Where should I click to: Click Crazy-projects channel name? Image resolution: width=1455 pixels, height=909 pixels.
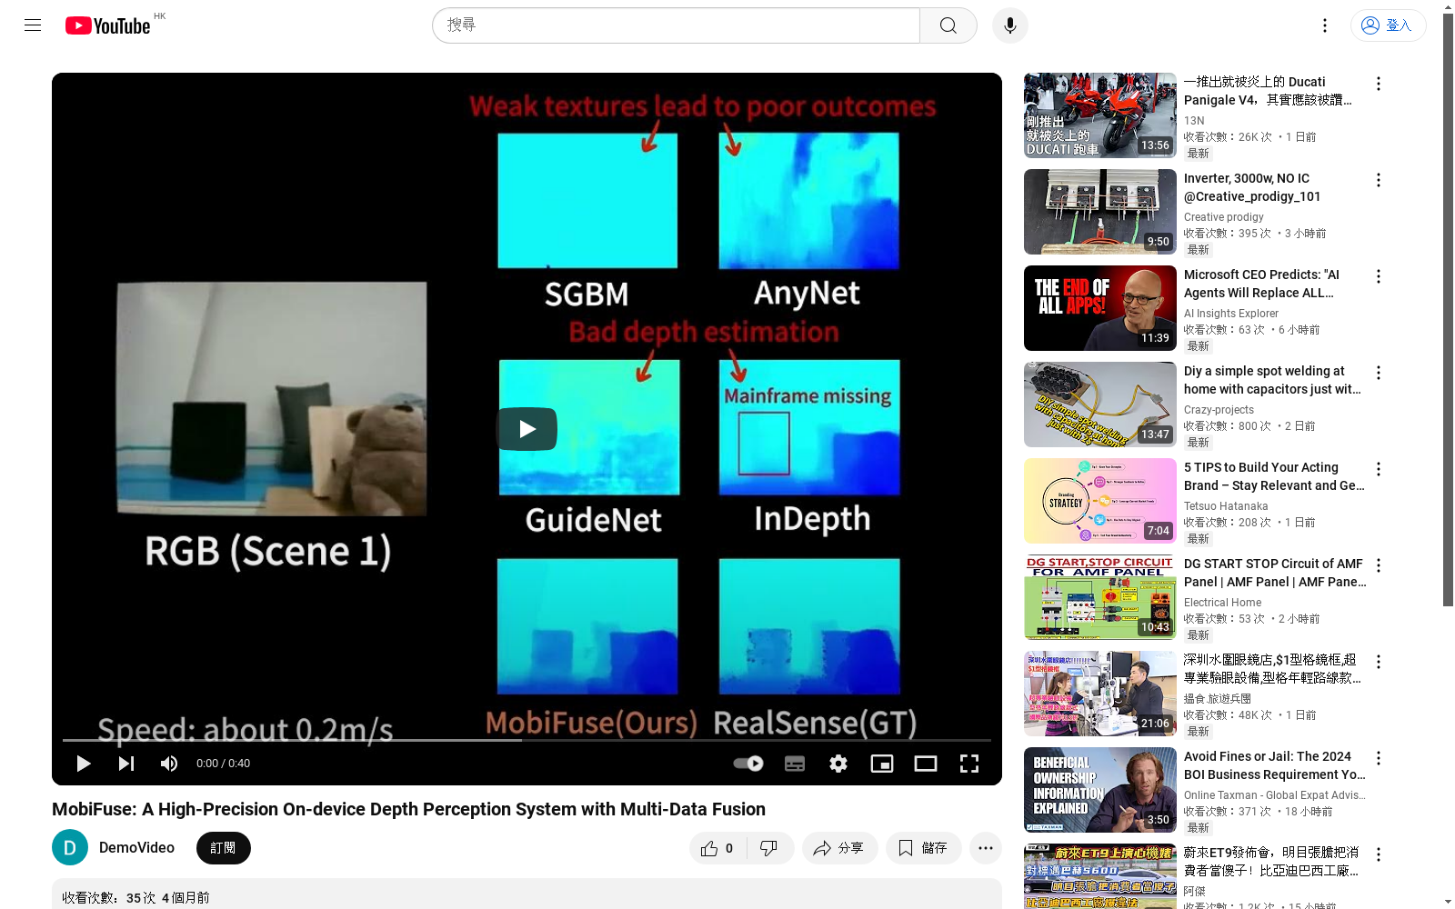1219,410
